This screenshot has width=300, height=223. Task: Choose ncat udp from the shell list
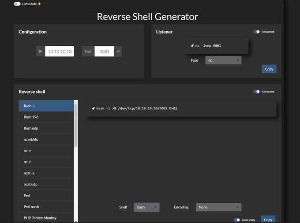point(46,184)
